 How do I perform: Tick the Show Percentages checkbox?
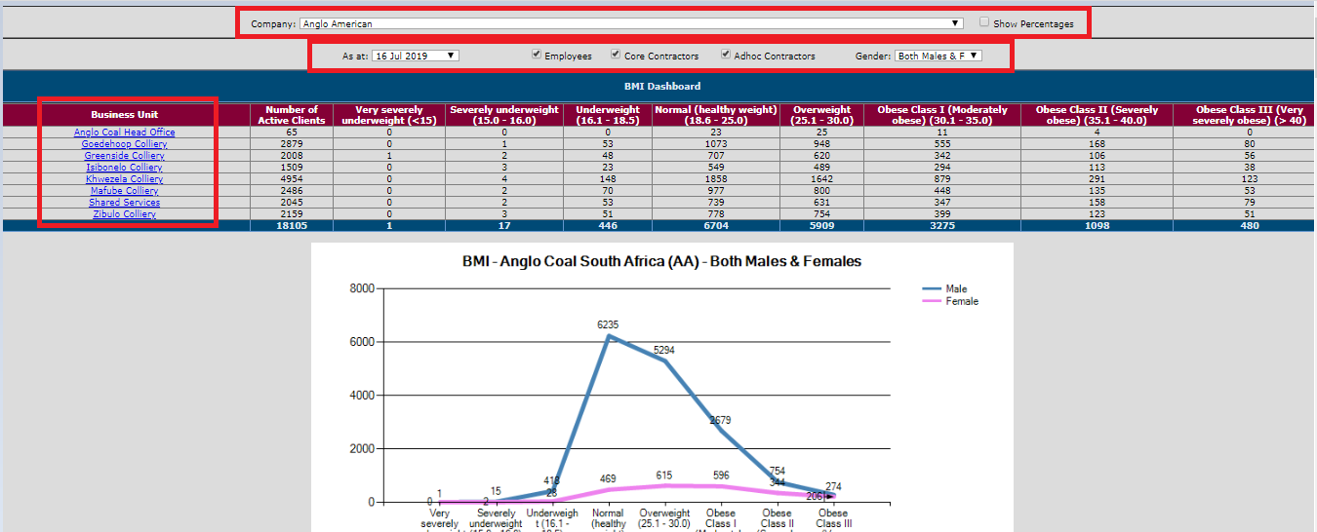(984, 22)
